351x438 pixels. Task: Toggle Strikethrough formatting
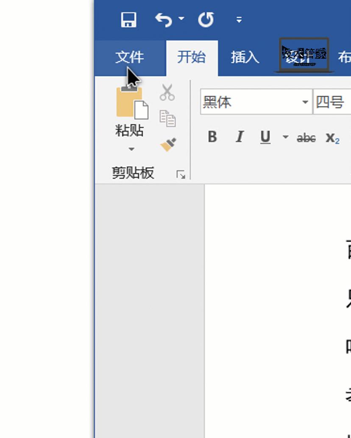[x=305, y=137]
